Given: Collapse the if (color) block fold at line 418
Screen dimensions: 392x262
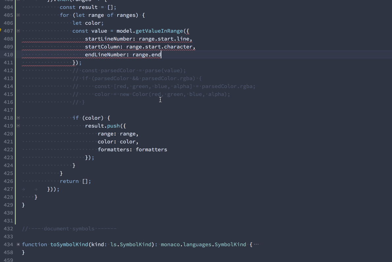Looking at the screenshot, I should click(18, 118).
